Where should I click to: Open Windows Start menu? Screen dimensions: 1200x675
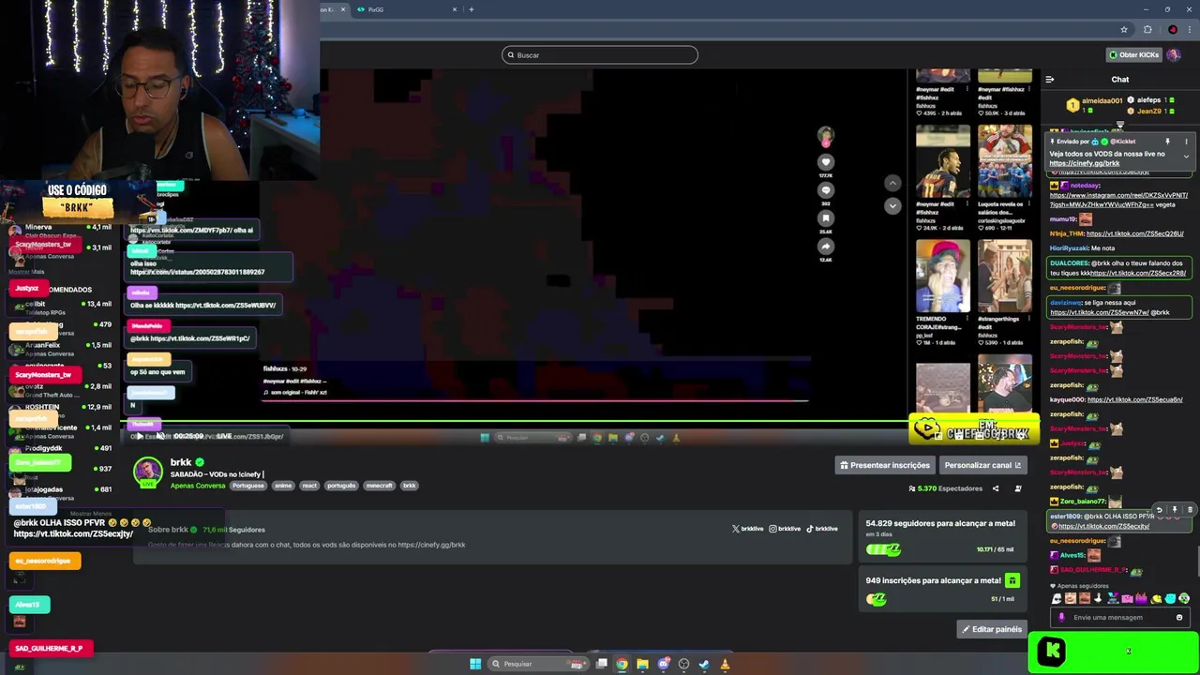coord(475,664)
